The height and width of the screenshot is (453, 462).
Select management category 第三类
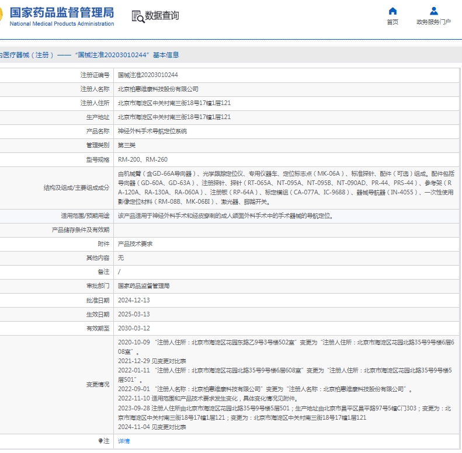click(x=127, y=145)
